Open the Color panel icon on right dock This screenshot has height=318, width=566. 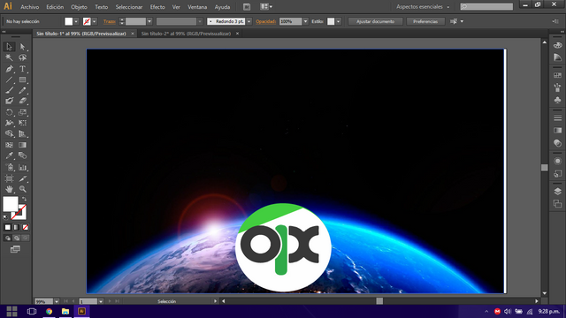click(557, 45)
